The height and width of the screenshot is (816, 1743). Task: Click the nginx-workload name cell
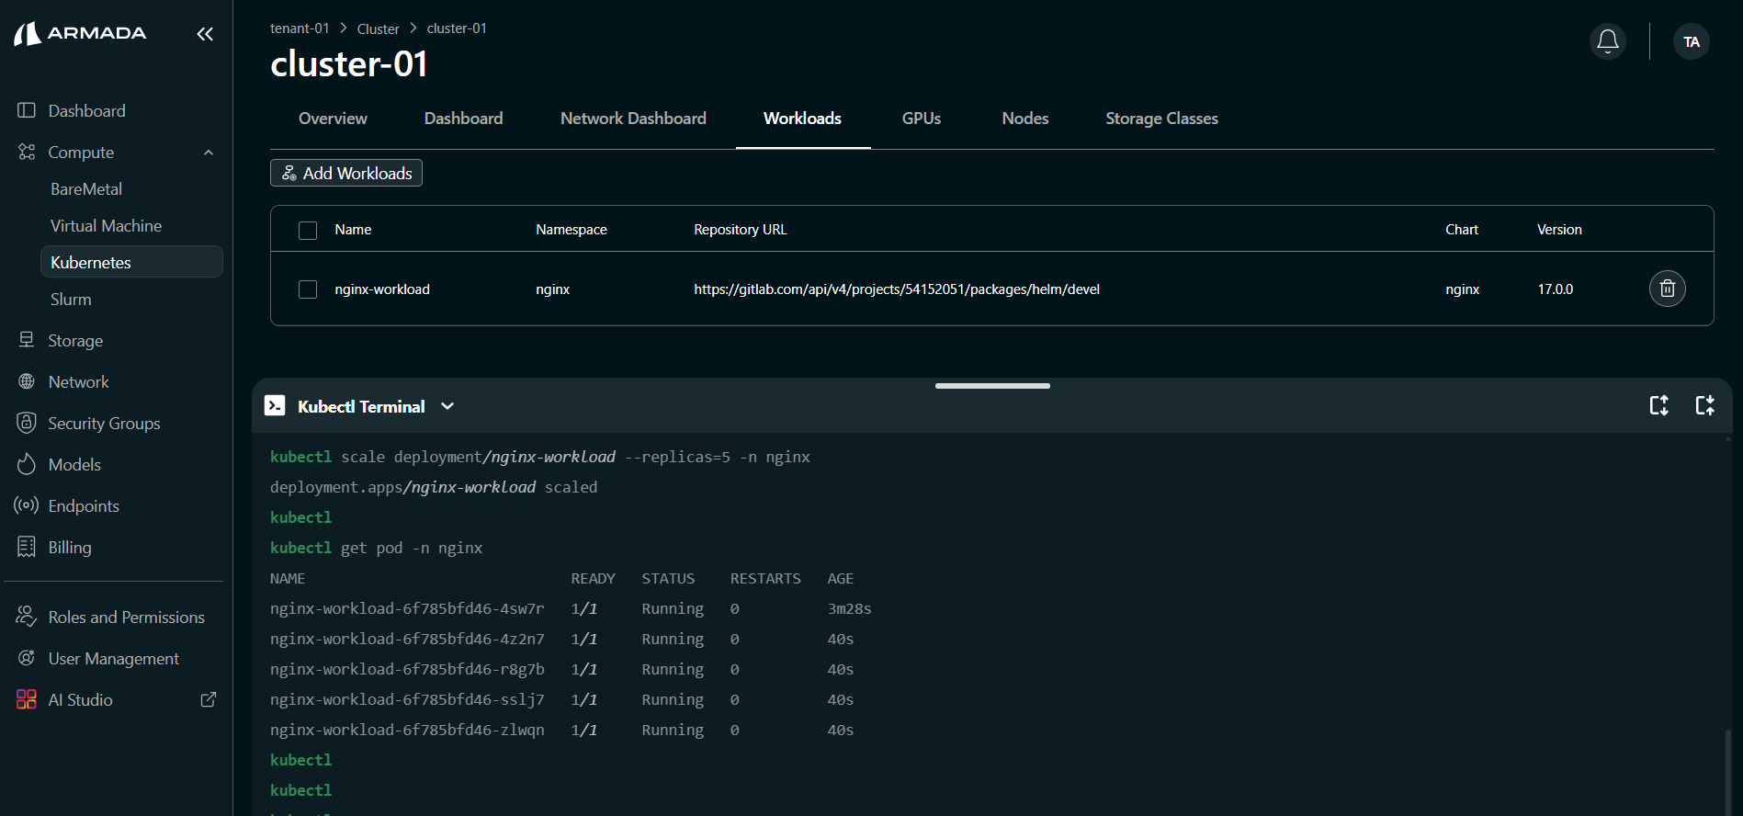(382, 289)
